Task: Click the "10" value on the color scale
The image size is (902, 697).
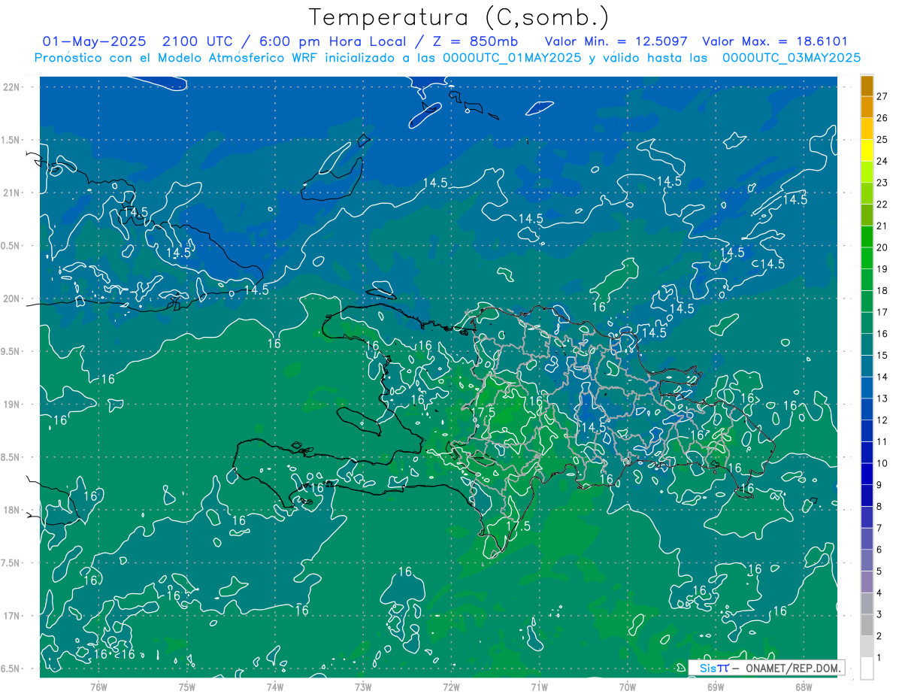Action: click(882, 463)
